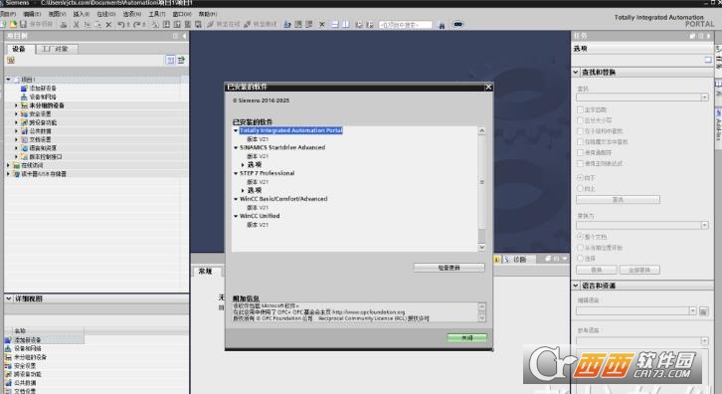The width and height of the screenshot is (722, 394).
Task: Enable the 使用正则表达式 checkbox
Action: tap(580, 163)
